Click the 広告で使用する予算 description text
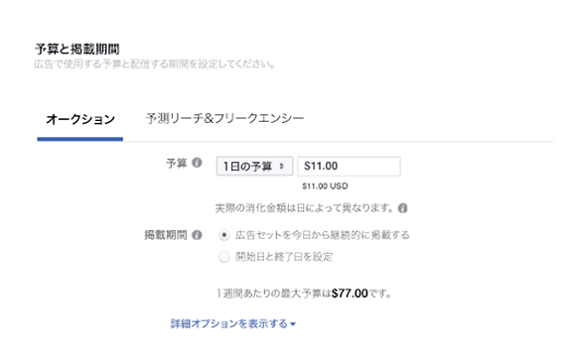 [x=154, y=64]
